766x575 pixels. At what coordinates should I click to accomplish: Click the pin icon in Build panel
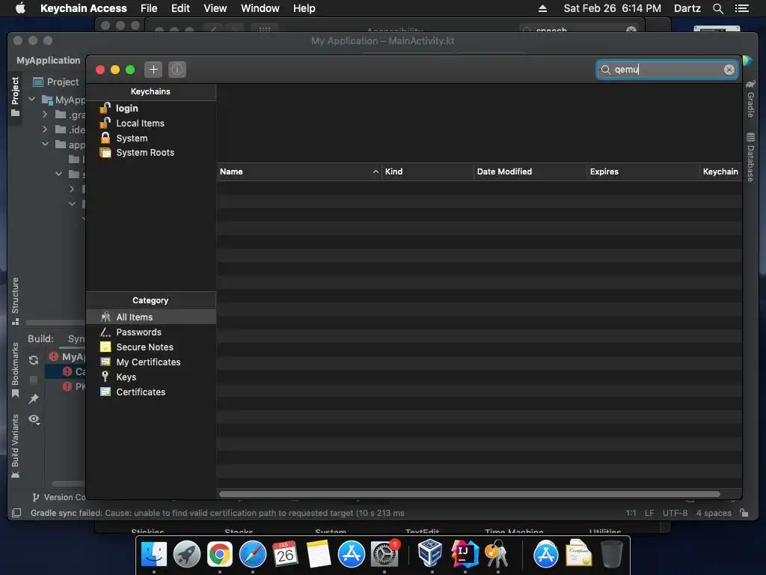point(34,399)
